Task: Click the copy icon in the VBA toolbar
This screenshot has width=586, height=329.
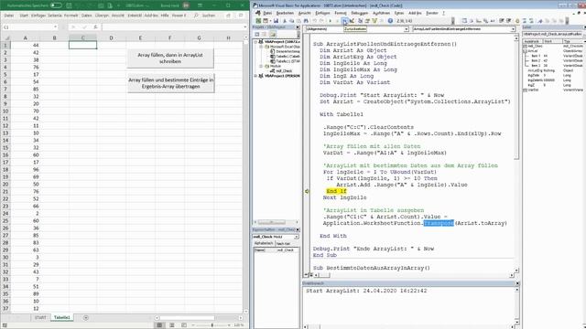Action: [x=291, y=20]
